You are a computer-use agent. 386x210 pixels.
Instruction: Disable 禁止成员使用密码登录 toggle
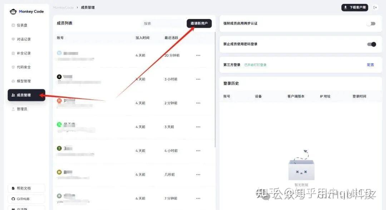(x=371, y=44)
